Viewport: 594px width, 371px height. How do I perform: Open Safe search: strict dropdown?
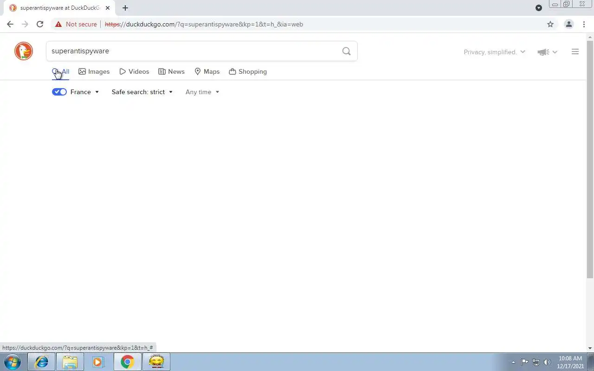pos(142,92)
